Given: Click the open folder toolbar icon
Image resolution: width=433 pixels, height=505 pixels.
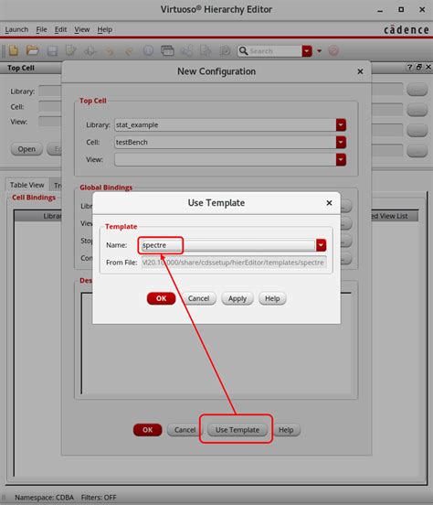Looking at the screenshot, I should [x=33, y=50].
